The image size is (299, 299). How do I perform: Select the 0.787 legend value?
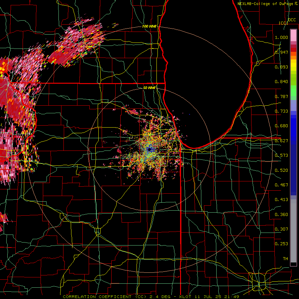click(281, 96)
